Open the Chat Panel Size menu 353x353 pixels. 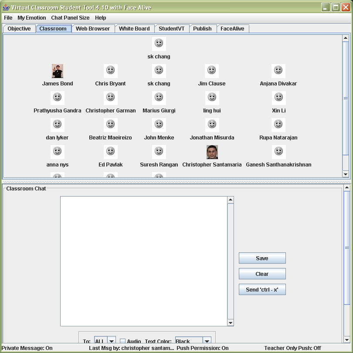(x=70, y=18)
